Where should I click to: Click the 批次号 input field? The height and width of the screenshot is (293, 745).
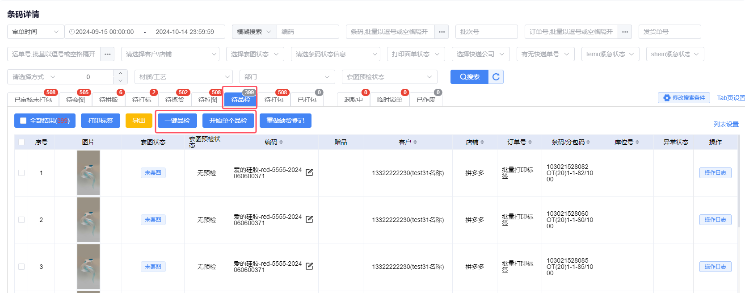[487, 32]
